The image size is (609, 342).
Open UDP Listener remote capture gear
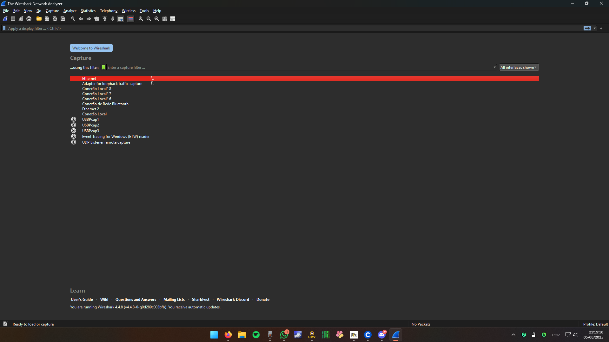[74, 142]
